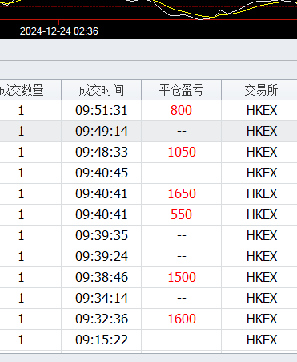
Task: Click the profit value 550
Action: click(181, 214)
